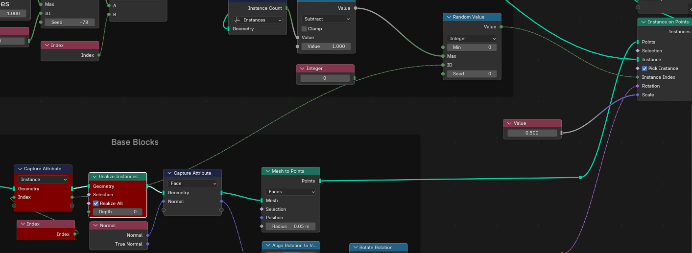Collapse the Integer node
The image size is (692, 253).
click(x=302, y=69)
